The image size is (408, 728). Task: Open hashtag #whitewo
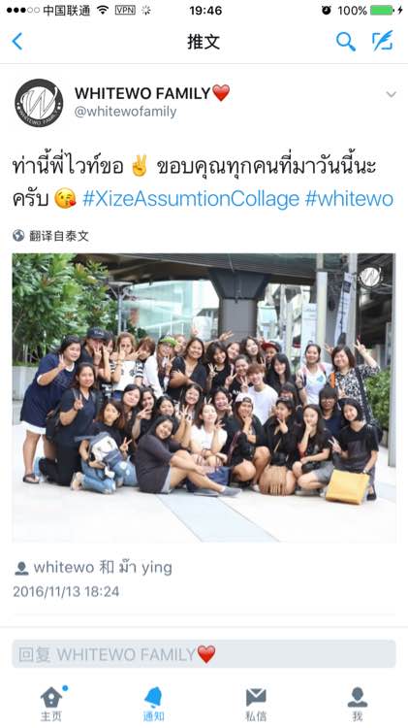(349, 199)
